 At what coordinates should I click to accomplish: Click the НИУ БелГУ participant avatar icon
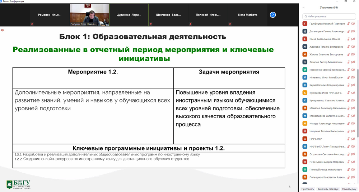(x=305, y=139)
